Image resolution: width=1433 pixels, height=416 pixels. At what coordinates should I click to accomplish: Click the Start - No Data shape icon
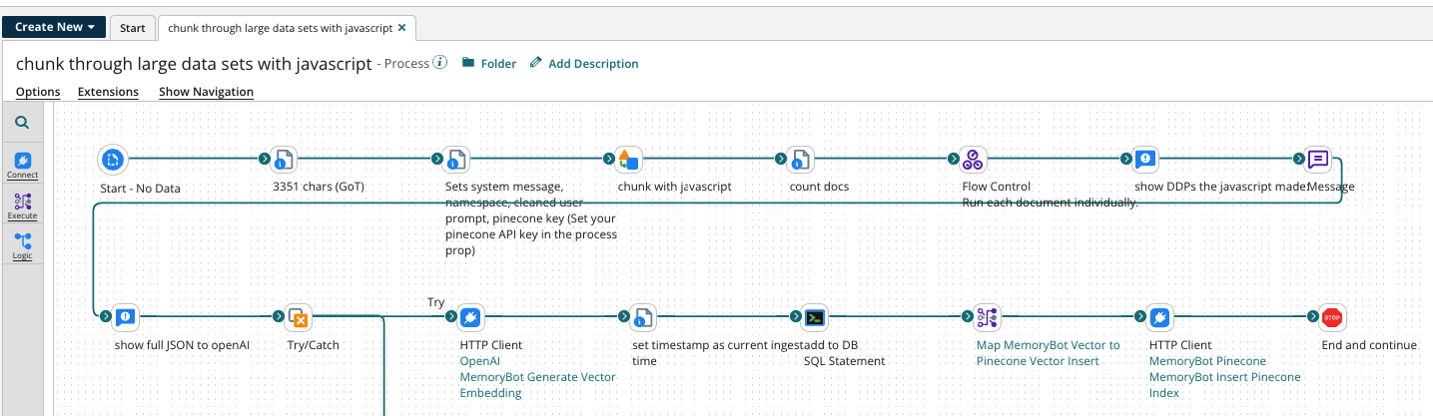(113, 159)
